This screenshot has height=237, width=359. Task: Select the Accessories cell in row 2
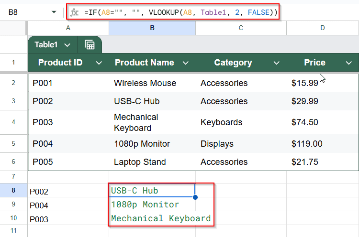click(241, 83)
